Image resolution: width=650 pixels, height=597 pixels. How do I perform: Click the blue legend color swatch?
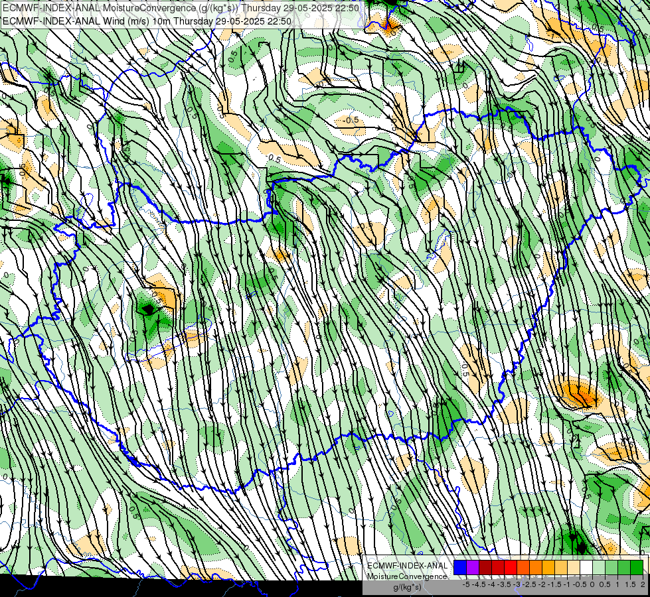[x=460, y=567]
